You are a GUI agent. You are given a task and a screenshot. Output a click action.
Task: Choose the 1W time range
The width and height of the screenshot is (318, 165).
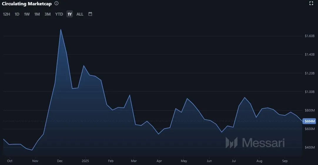tap(27, 14)
